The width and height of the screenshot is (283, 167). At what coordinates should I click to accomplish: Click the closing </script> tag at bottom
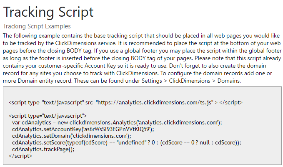pyautogui.click(x=20, y=156)
